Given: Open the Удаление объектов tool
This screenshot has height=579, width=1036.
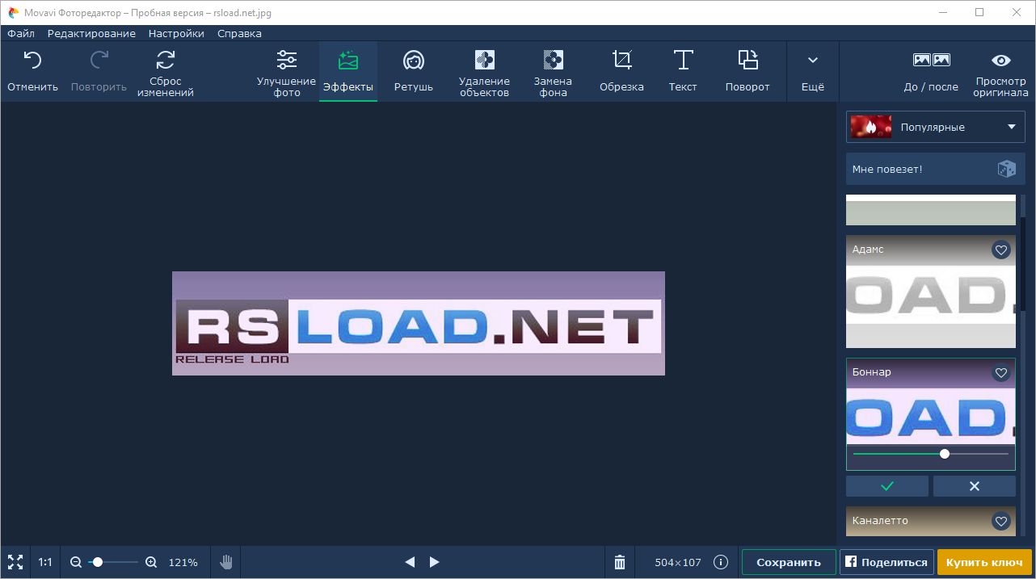Looking at the screenshot, I should (x=484, y=71).
